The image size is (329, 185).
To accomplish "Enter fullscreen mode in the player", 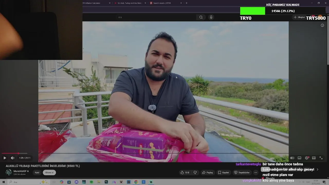I will (x=321, y=158).
